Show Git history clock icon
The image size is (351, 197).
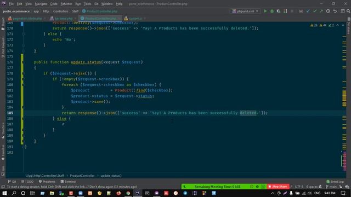[x=328, y=11]
